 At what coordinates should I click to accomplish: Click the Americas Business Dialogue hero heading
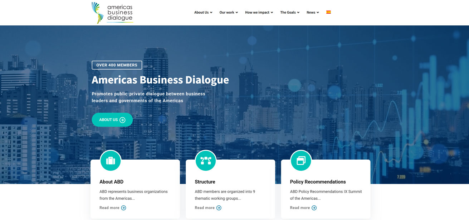(160, 80)
